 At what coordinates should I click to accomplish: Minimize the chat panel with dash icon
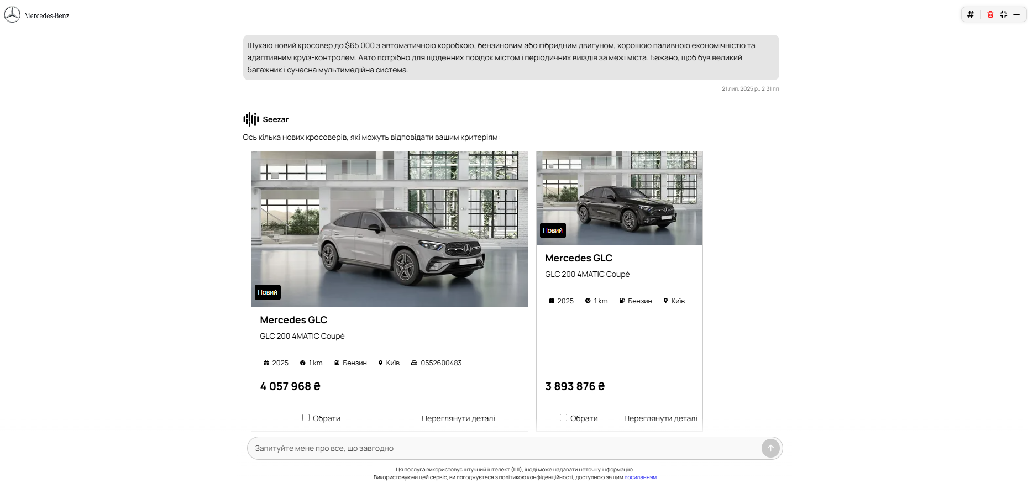click(1016, 14)
